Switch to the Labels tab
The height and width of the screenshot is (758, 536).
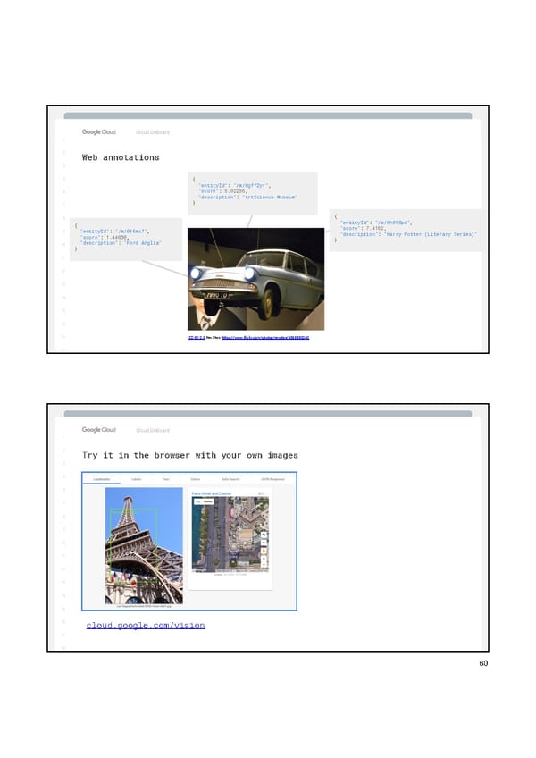point(134,480)
